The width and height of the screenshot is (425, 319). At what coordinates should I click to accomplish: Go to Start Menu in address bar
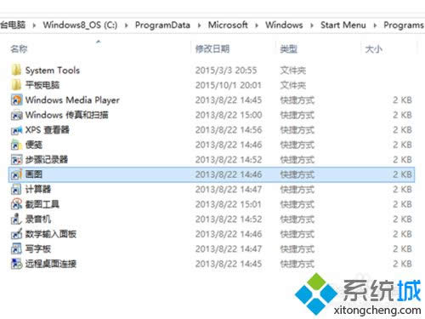pyautogui.click(x=343, y=25)
